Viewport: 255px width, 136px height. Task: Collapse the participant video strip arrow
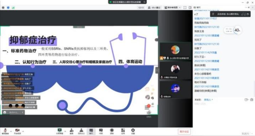pyautogui.click(x=157, y=70)
